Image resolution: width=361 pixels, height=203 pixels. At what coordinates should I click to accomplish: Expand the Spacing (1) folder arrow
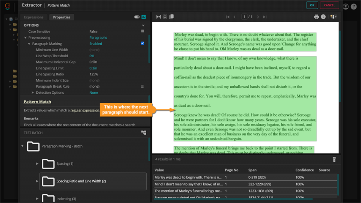pyautogui.click(x=37, y=164)
